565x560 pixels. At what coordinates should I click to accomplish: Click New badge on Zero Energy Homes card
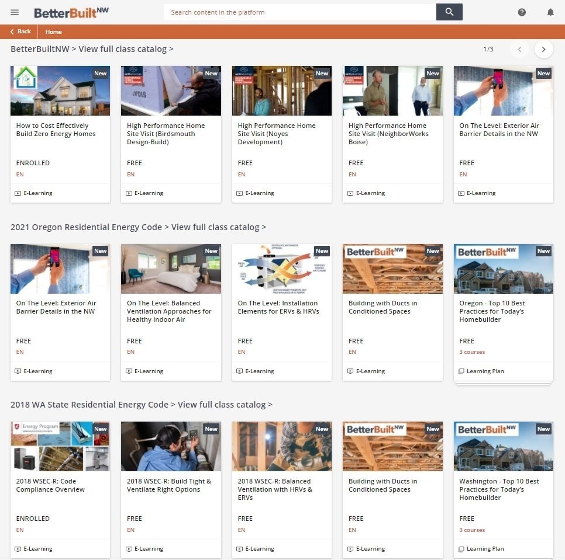[100, 74]
